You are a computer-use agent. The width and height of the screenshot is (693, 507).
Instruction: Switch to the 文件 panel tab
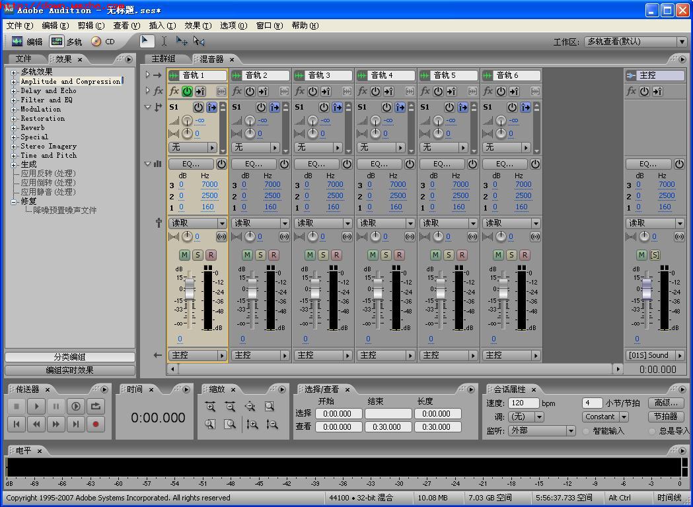pos(23,59)
